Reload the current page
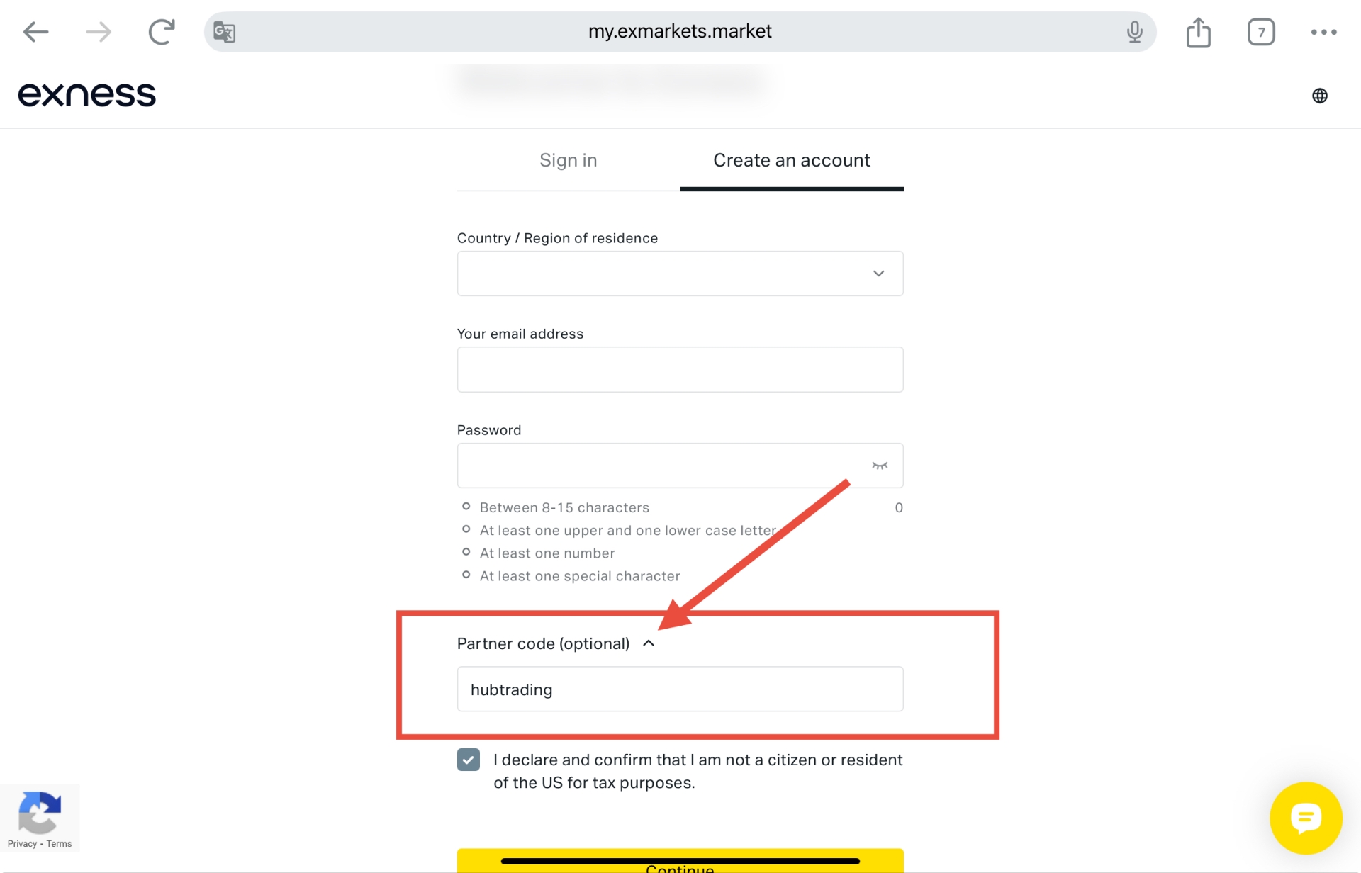 click(162, 32)
